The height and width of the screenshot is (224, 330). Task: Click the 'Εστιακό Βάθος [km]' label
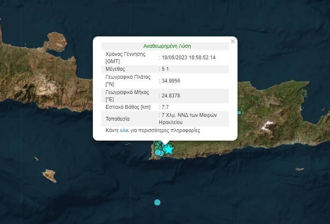(128, 108)
